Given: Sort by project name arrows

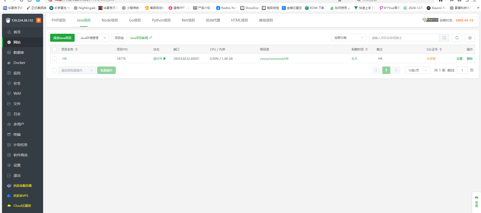Looking at the screenshot, I should tap(76, 49).
